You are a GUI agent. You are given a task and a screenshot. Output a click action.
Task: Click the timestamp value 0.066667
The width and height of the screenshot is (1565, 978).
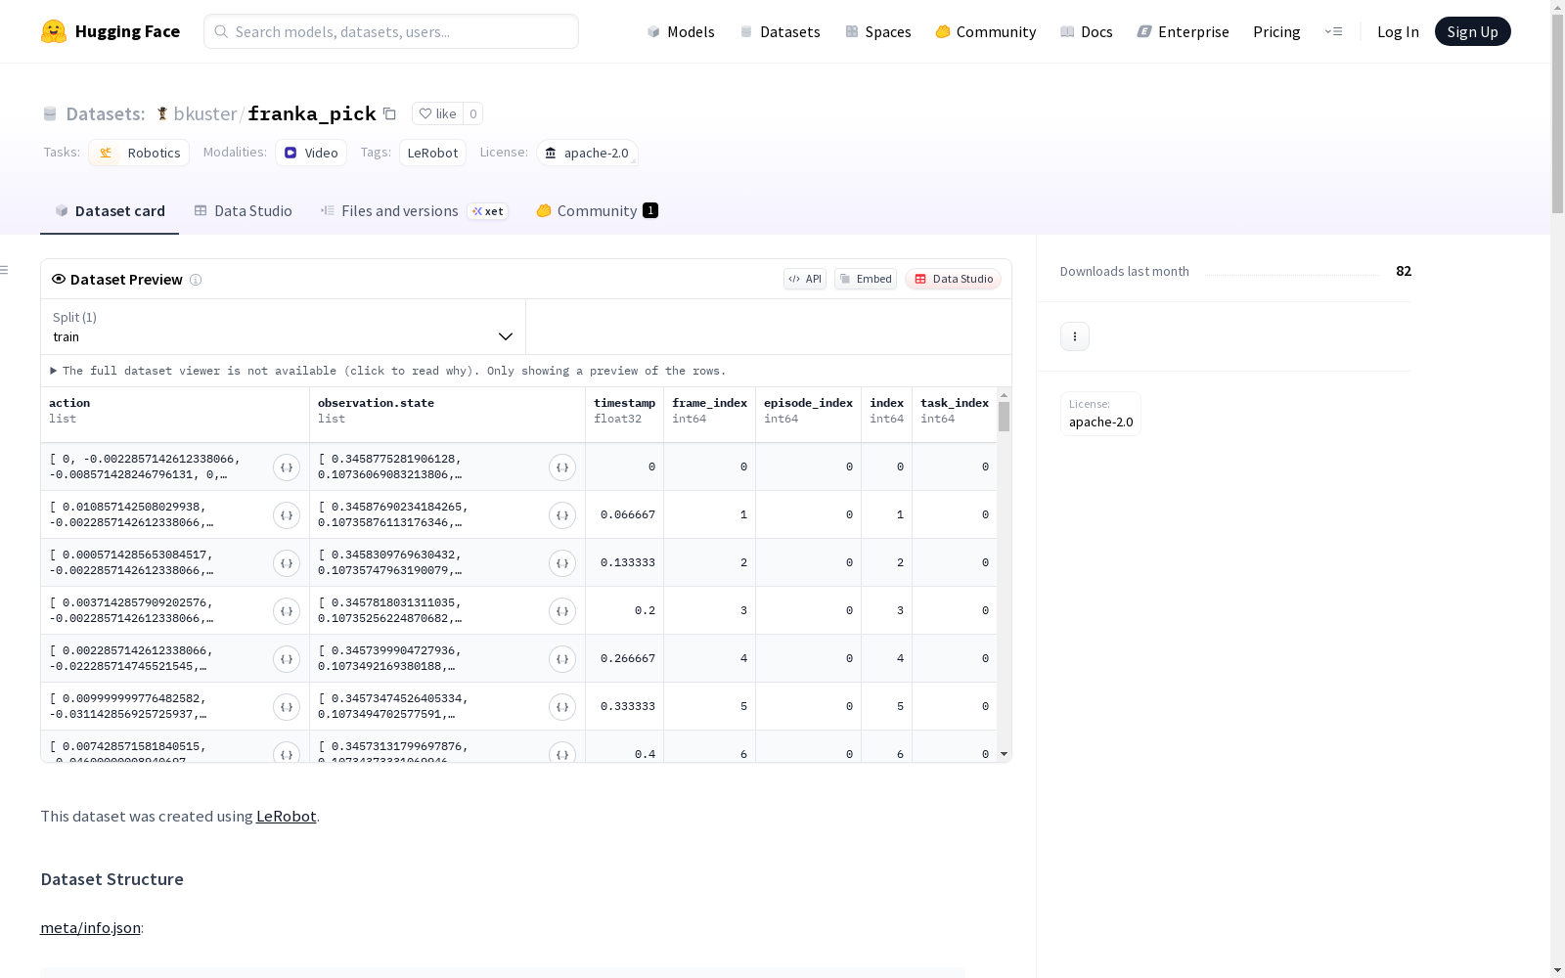tap(628, 514)
